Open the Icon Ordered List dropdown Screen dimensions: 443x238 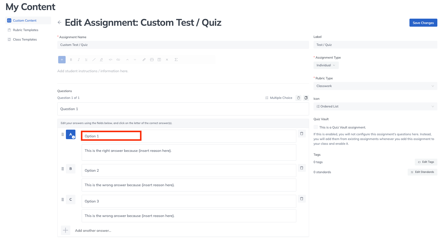click(375, 106)
